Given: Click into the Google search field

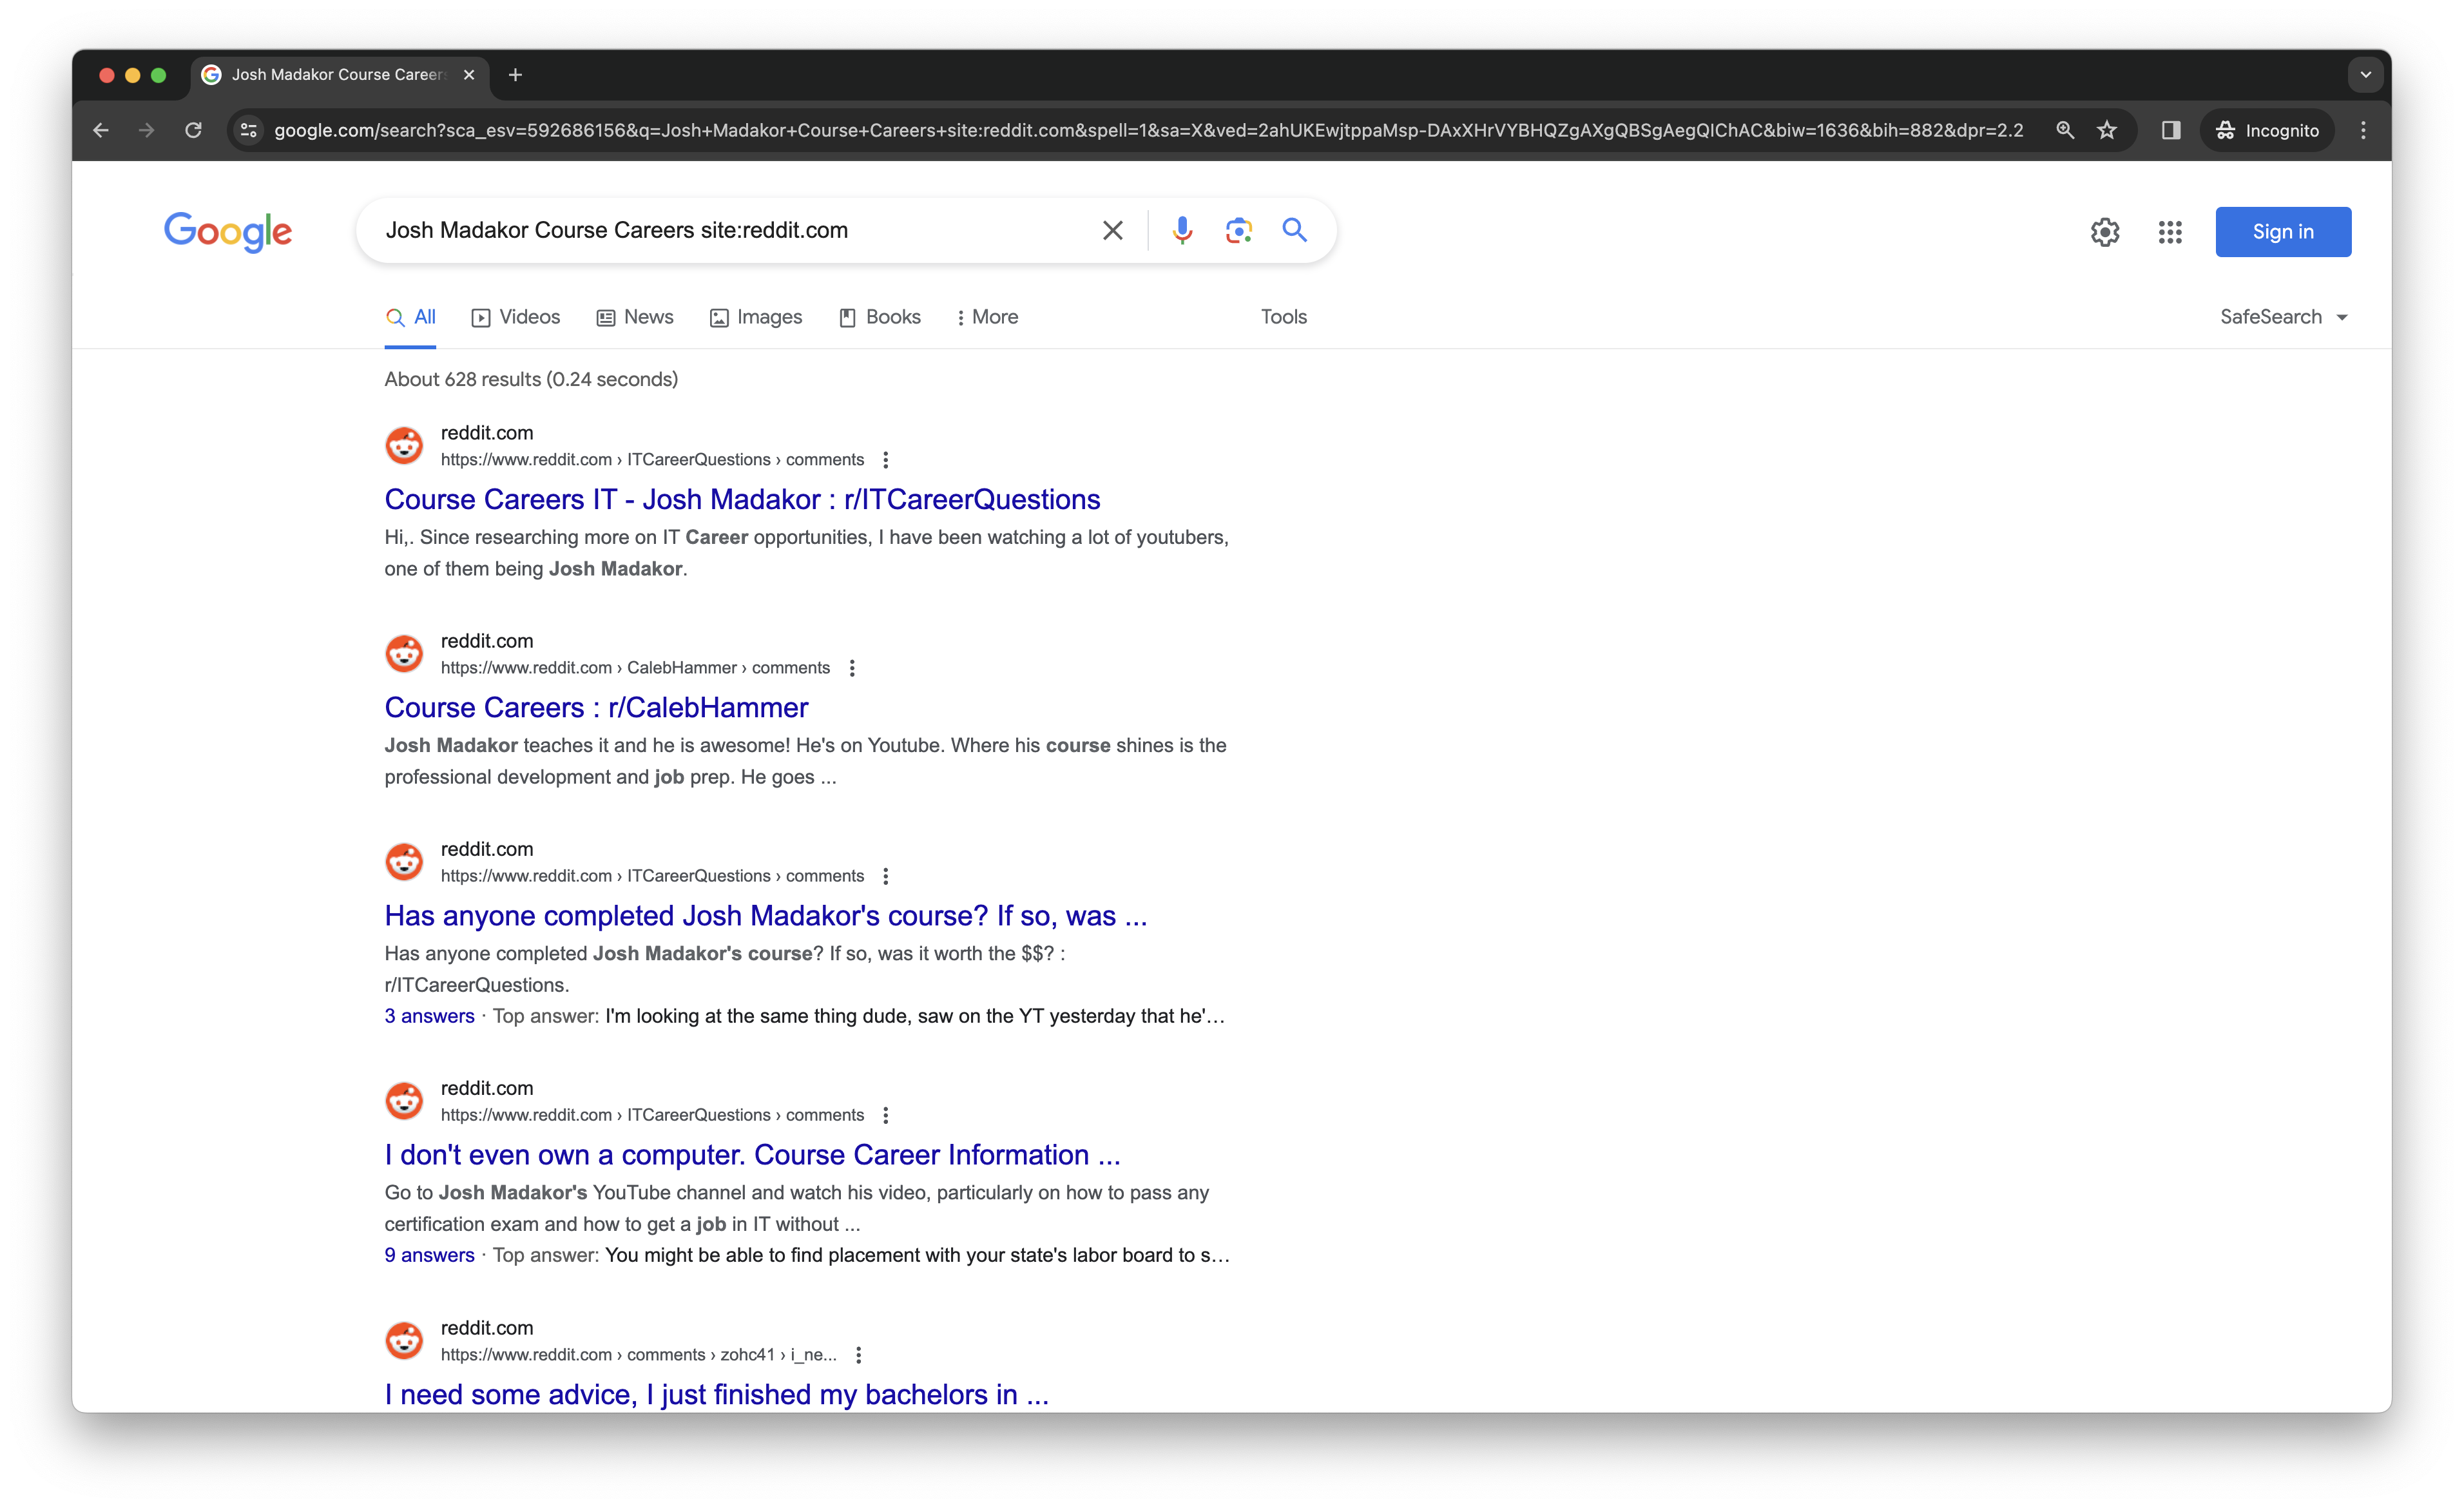Looking at the screenshot, I should coord(730,231).
